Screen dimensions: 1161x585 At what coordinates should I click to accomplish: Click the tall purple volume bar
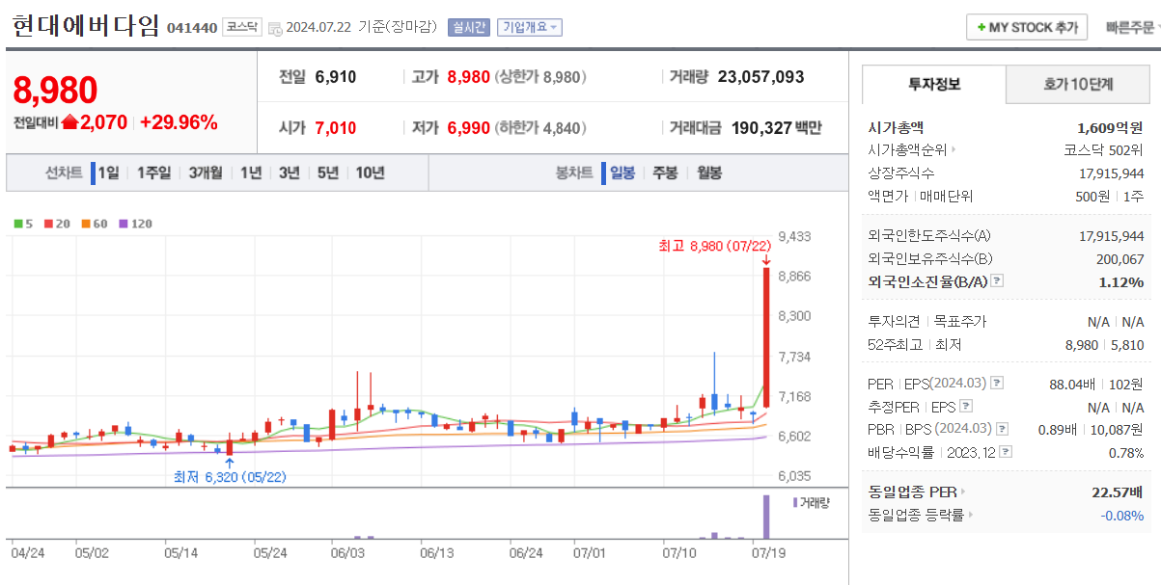tap(766, 517)
